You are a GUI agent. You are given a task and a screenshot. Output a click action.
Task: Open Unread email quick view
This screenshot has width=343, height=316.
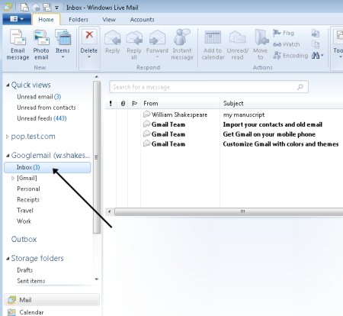tap(39, 97)
